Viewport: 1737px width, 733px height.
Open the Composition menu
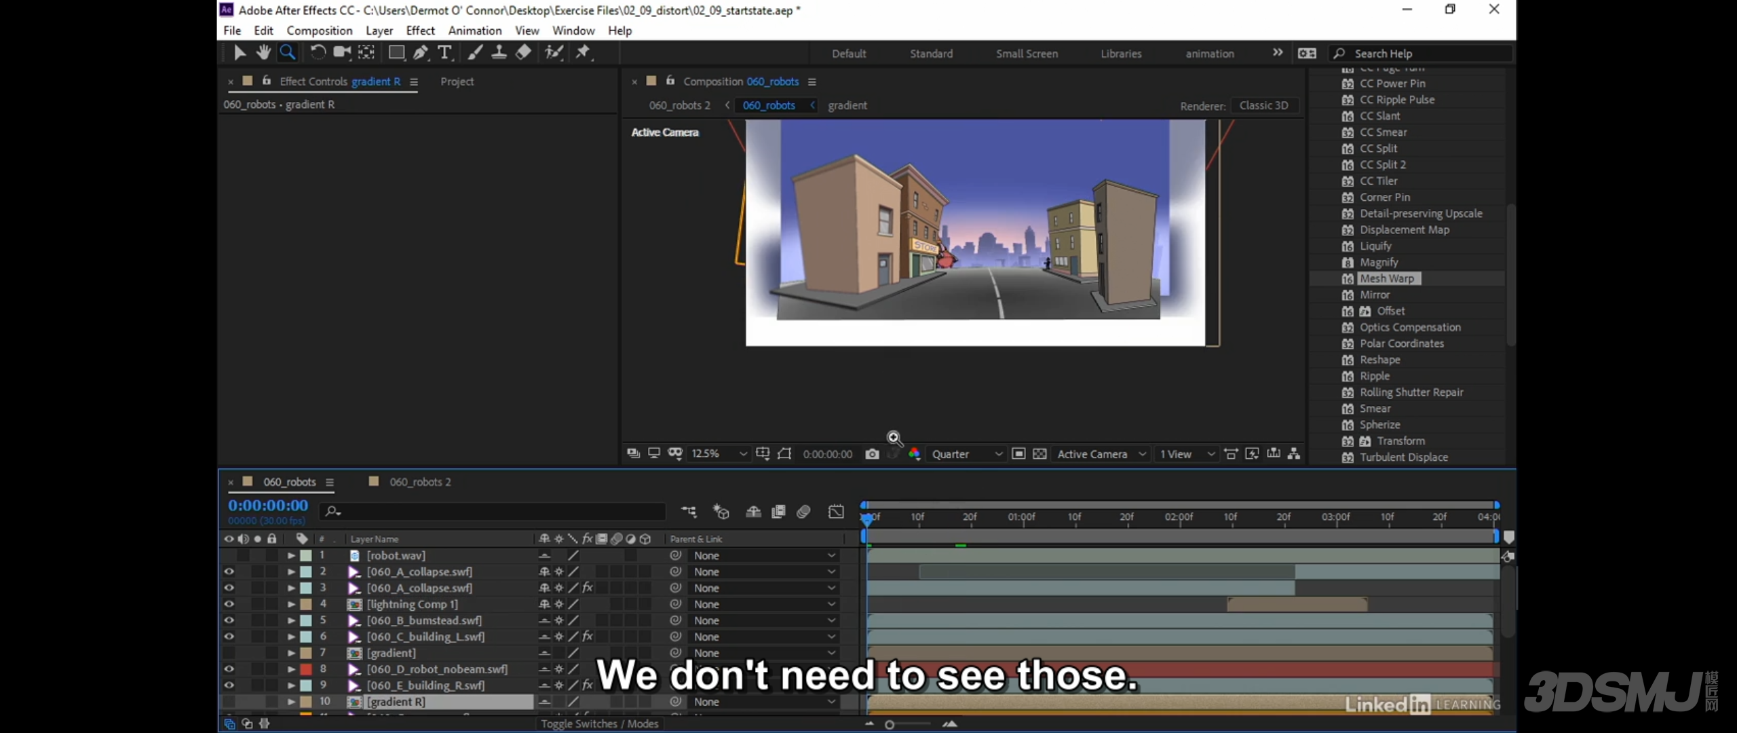pyautogui.click(x=319, y=31)
